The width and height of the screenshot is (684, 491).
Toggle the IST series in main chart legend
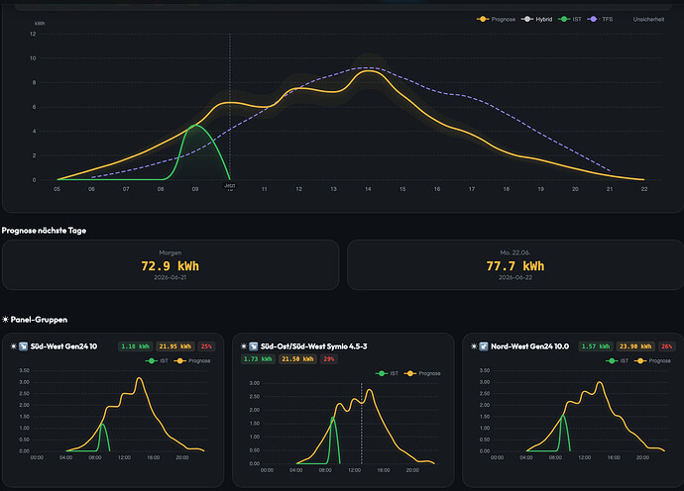570,19
